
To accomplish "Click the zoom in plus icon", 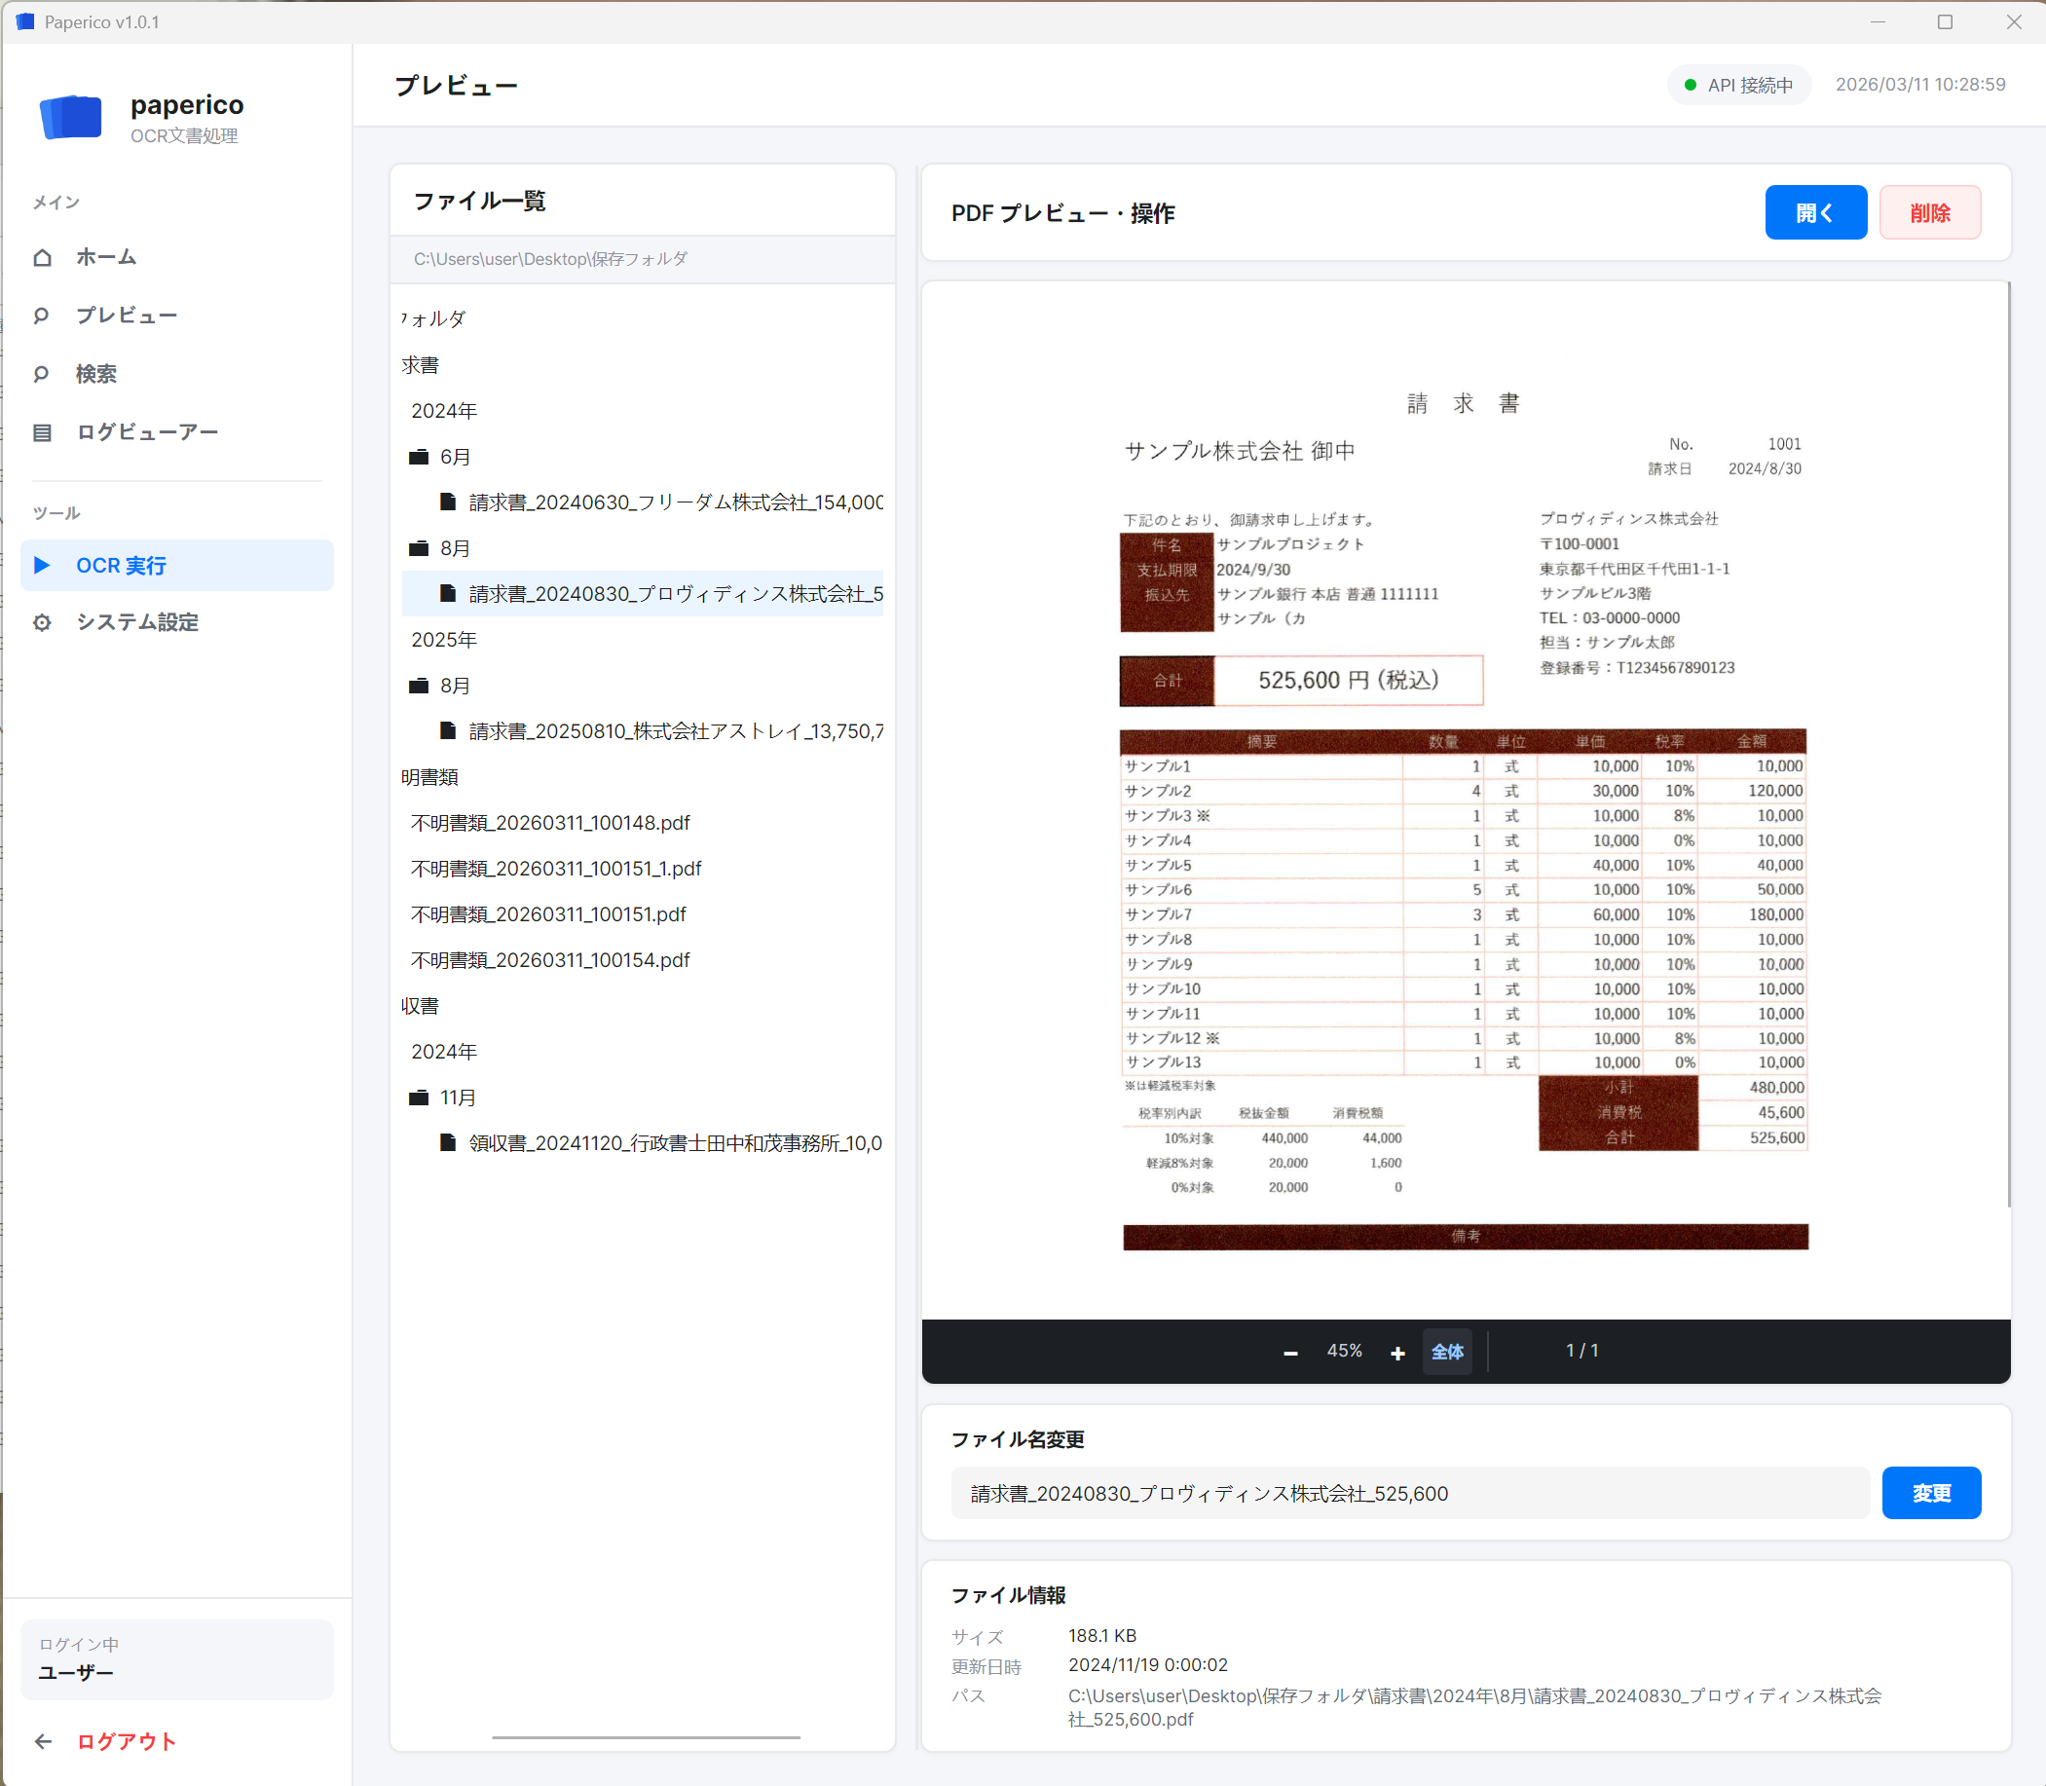I will tap(1397, 1353).
